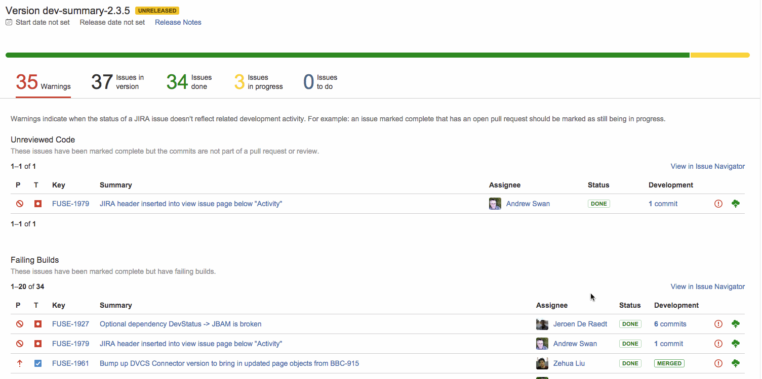Click Andrew Swan name in Unreviewed Code table
The height and width of the screenshot is (379, 762).
[528, 204]
